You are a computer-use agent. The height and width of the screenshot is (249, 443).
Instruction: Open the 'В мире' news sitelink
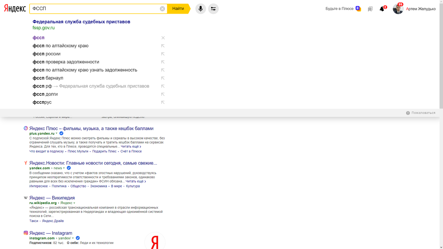pyautogui.click(x=117, y=186)
